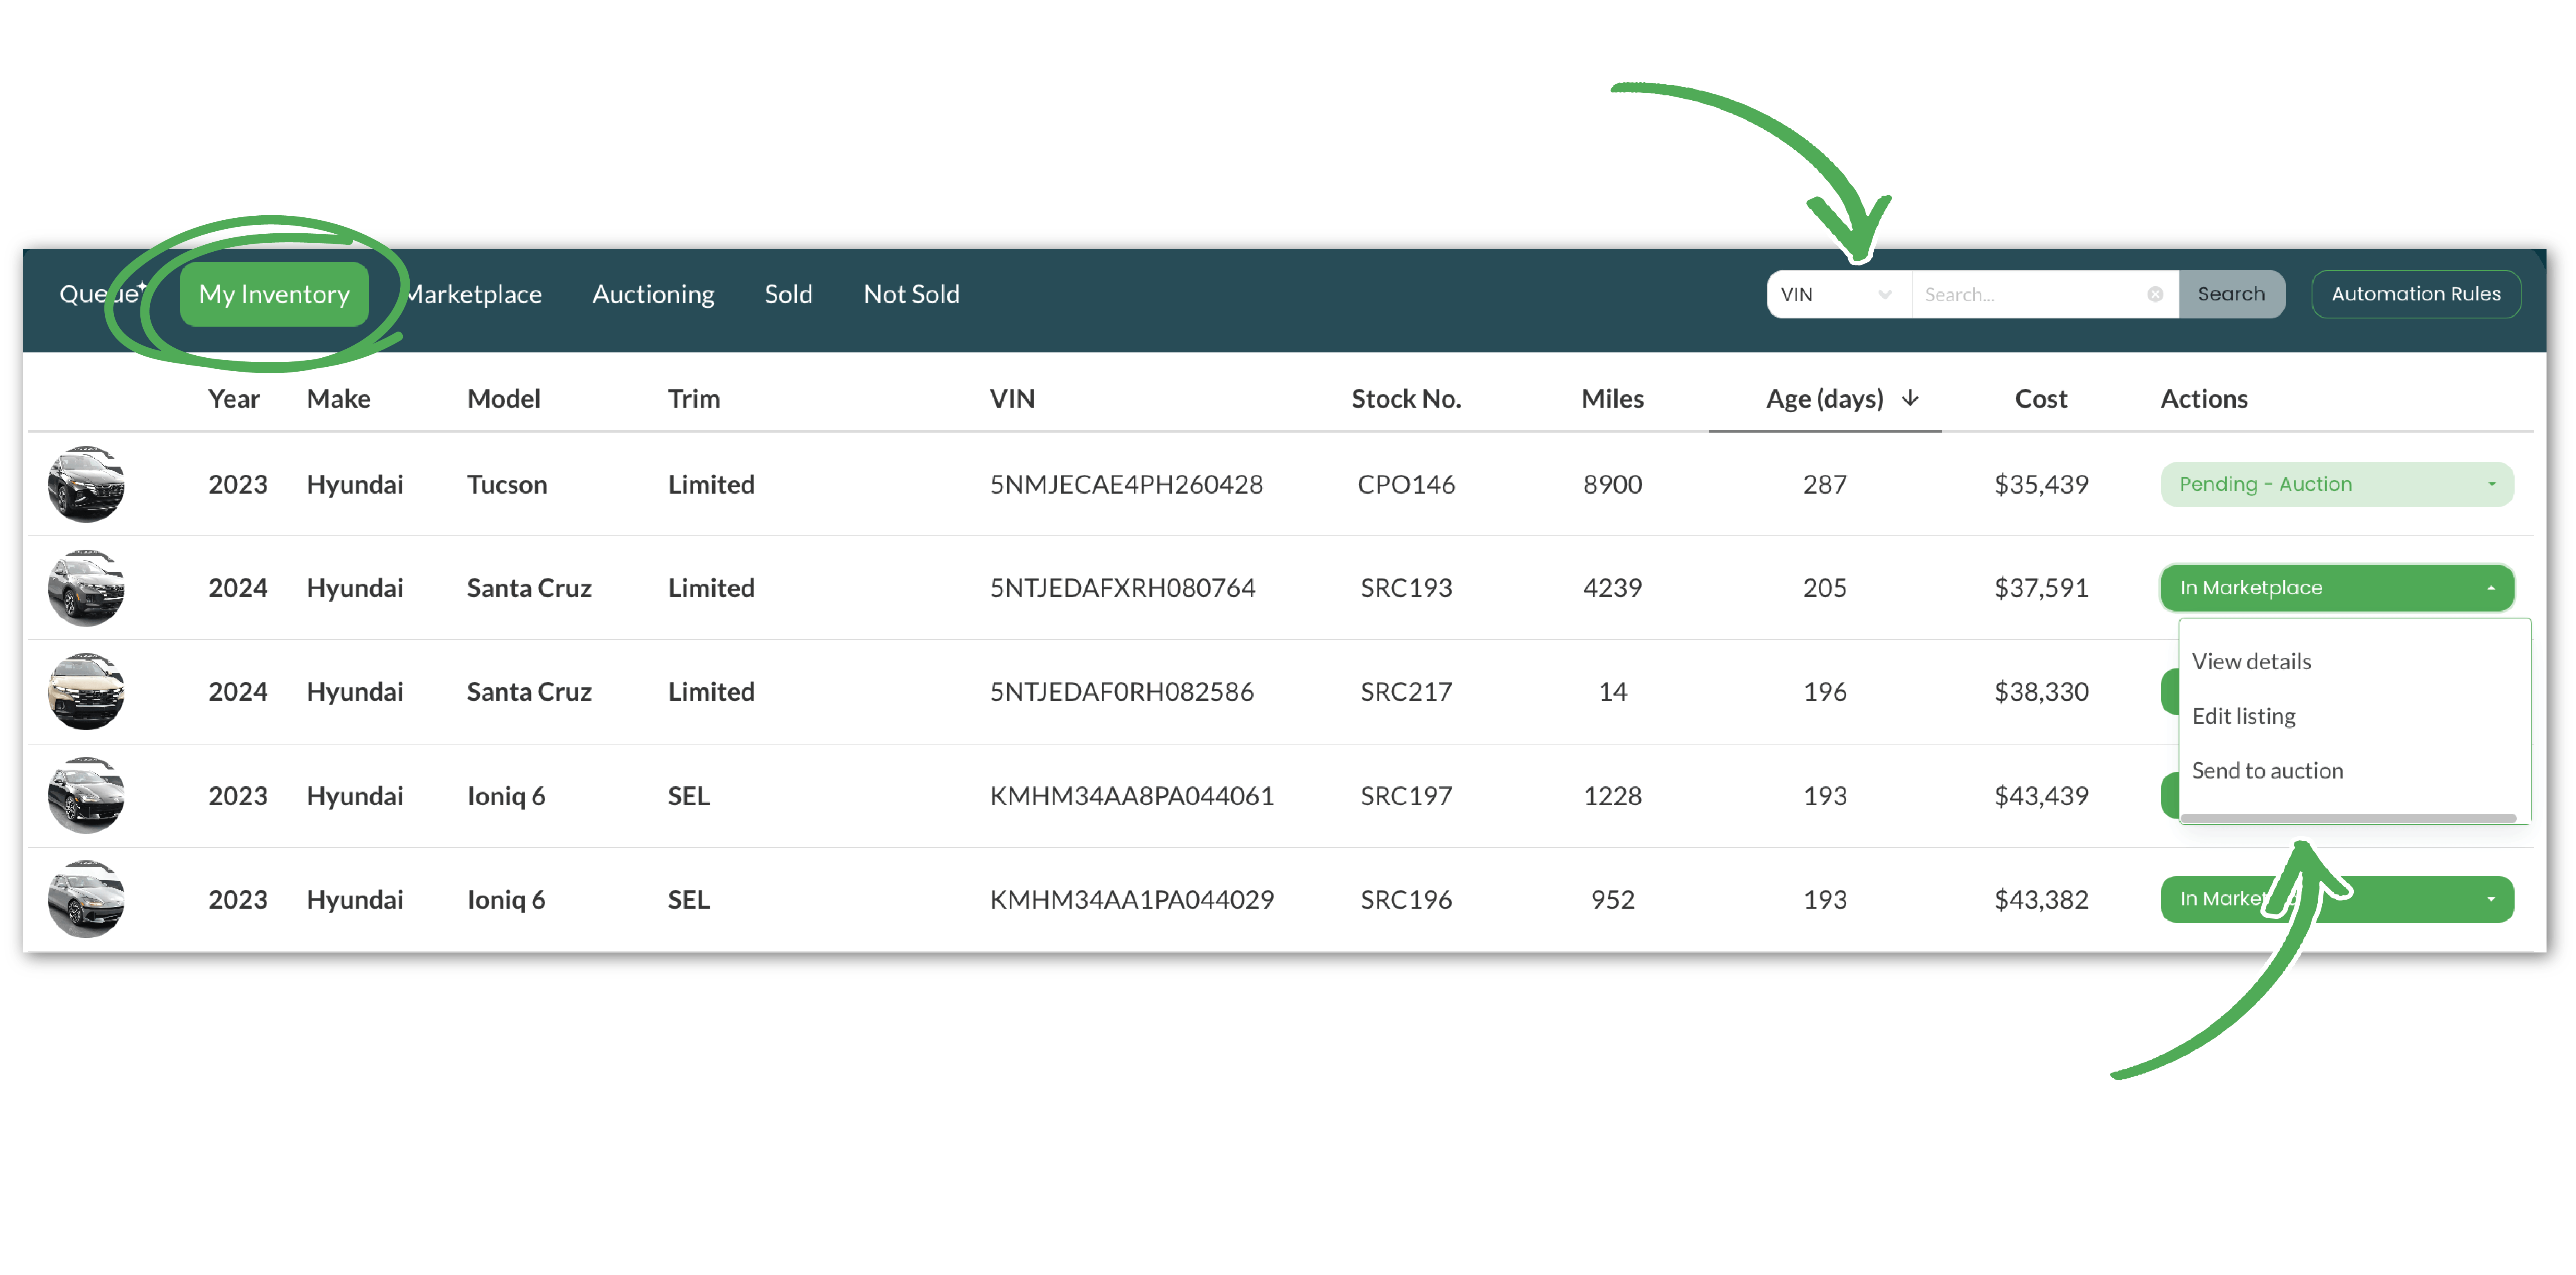The width and height of the screenshot is (2576, 1275).
Task: Click the Search button
Action: pyautogui.click(x=2231, y=294)
